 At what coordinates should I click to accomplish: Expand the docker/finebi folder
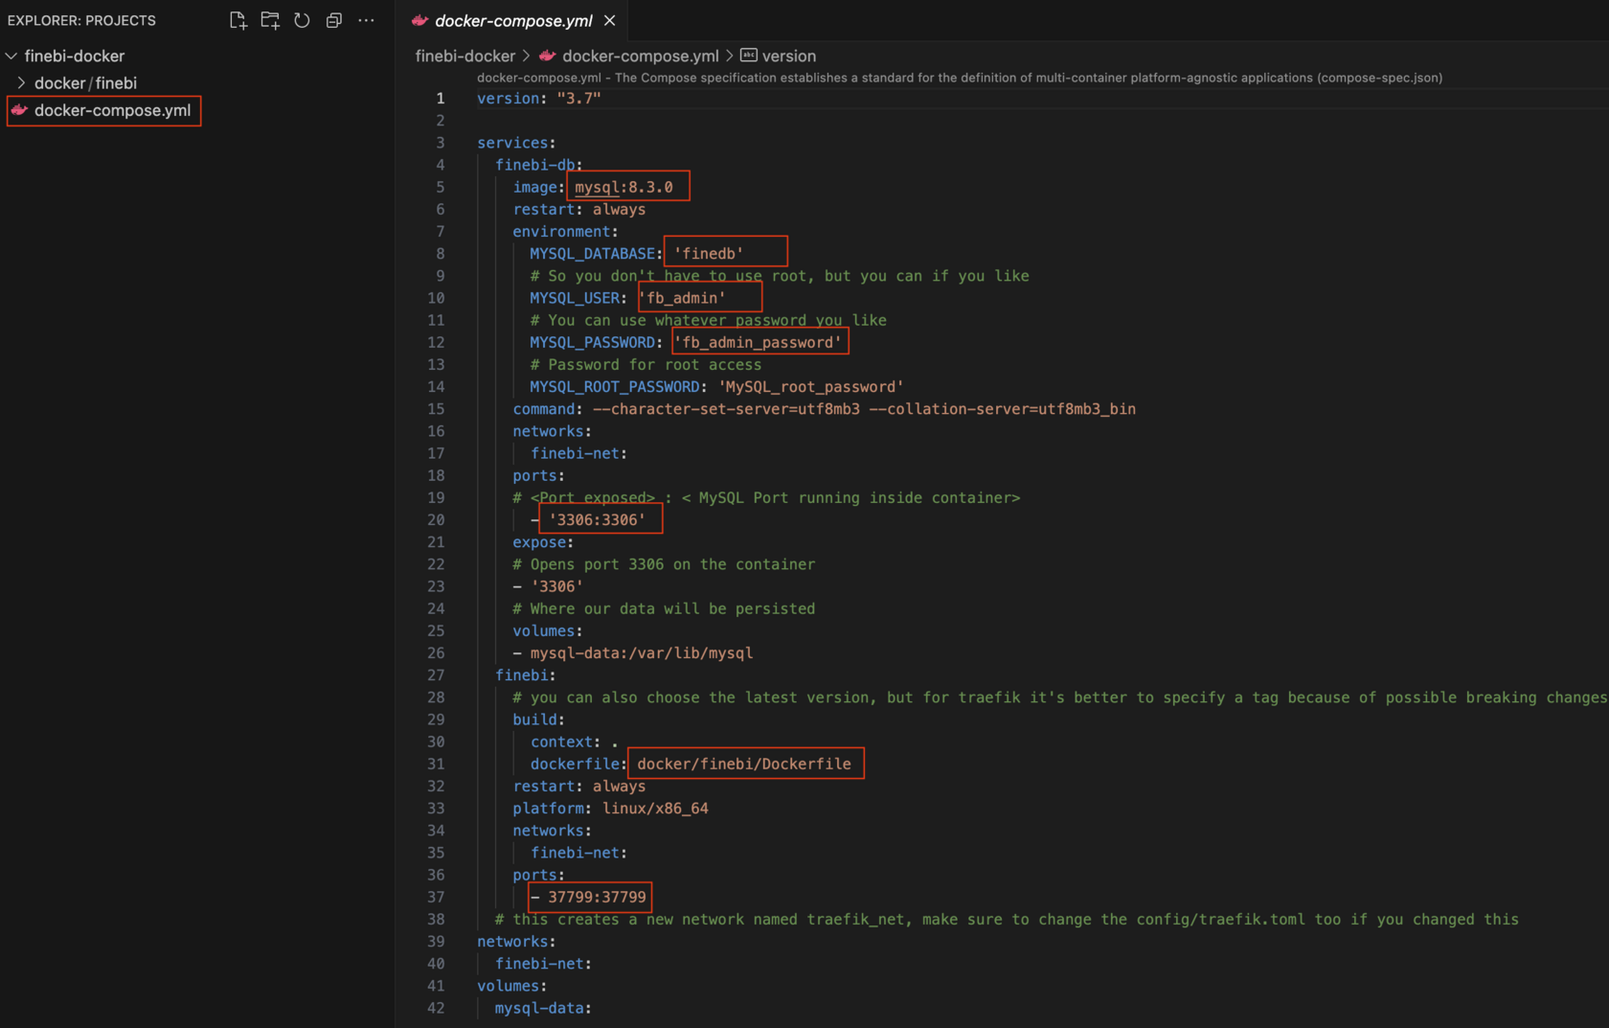click(21, 83)
